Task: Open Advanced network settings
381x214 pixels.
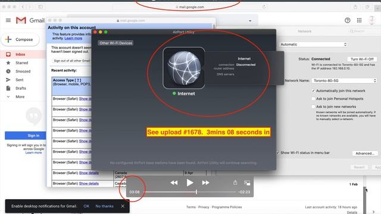Action: 365,153
